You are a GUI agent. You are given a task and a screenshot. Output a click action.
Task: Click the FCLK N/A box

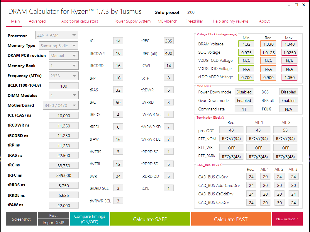[289, 109]
